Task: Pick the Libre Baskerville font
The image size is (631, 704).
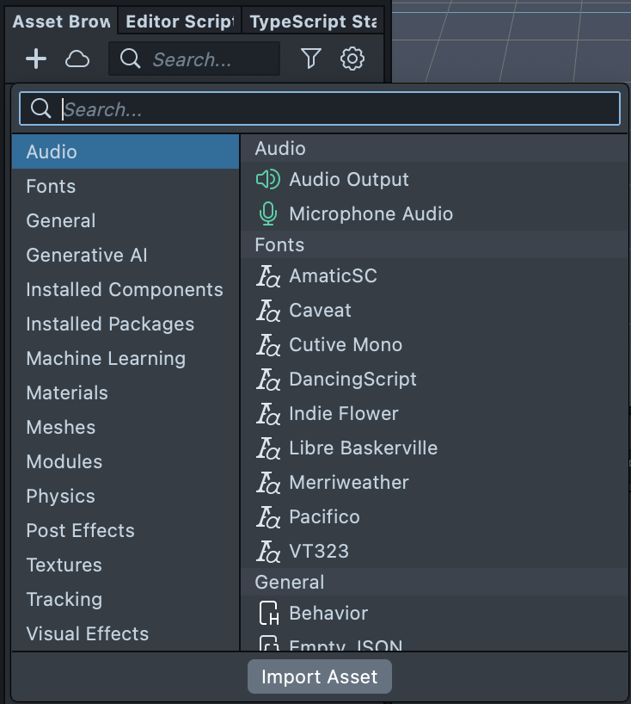Action: (x=363, y=448)
